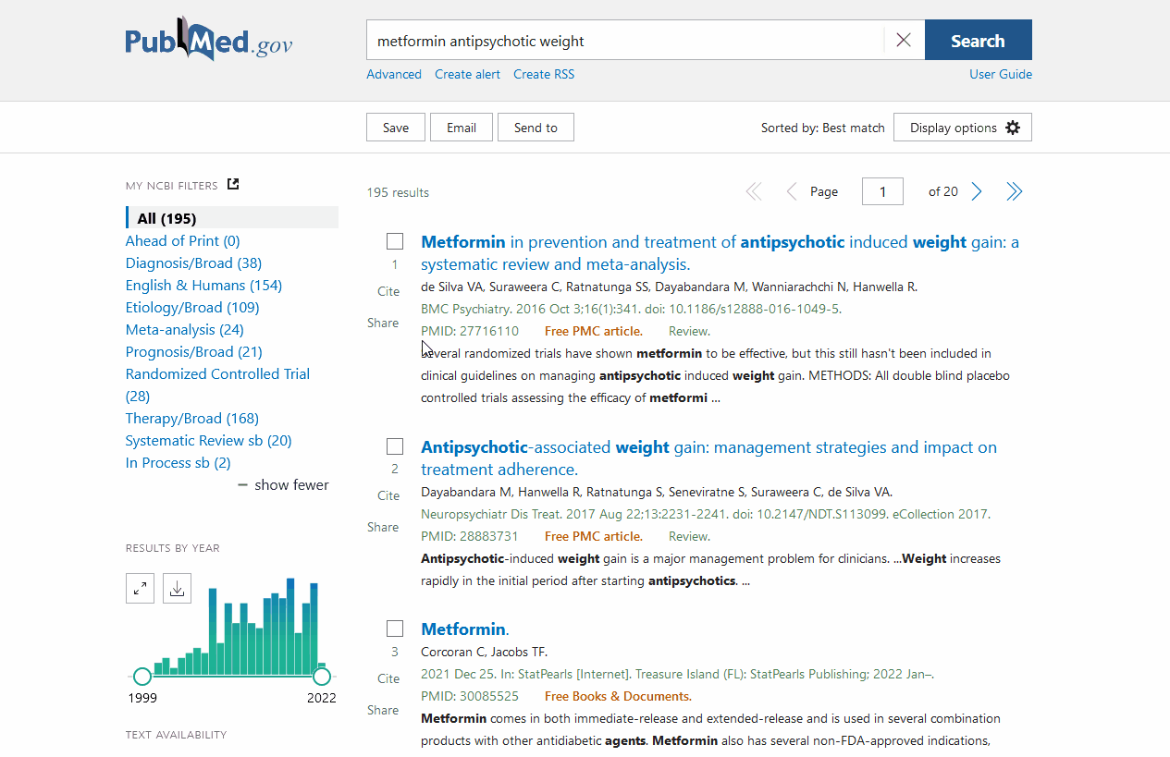Collapse filter list with show fewer

(283, 484)
